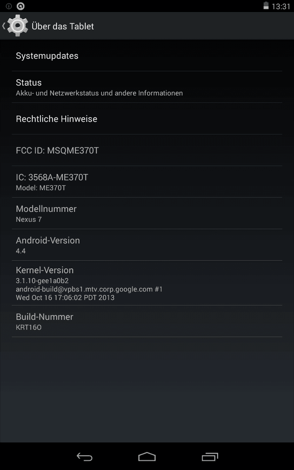Select the IC: 3568A-ME370T row
This screenshot has height=470, width=294.
pos(147,182)
